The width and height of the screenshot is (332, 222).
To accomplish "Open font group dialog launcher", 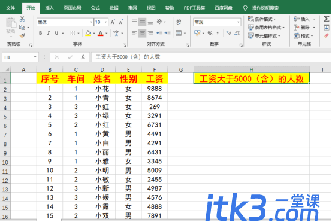I will pyautogui.click(x=124, y=45).
